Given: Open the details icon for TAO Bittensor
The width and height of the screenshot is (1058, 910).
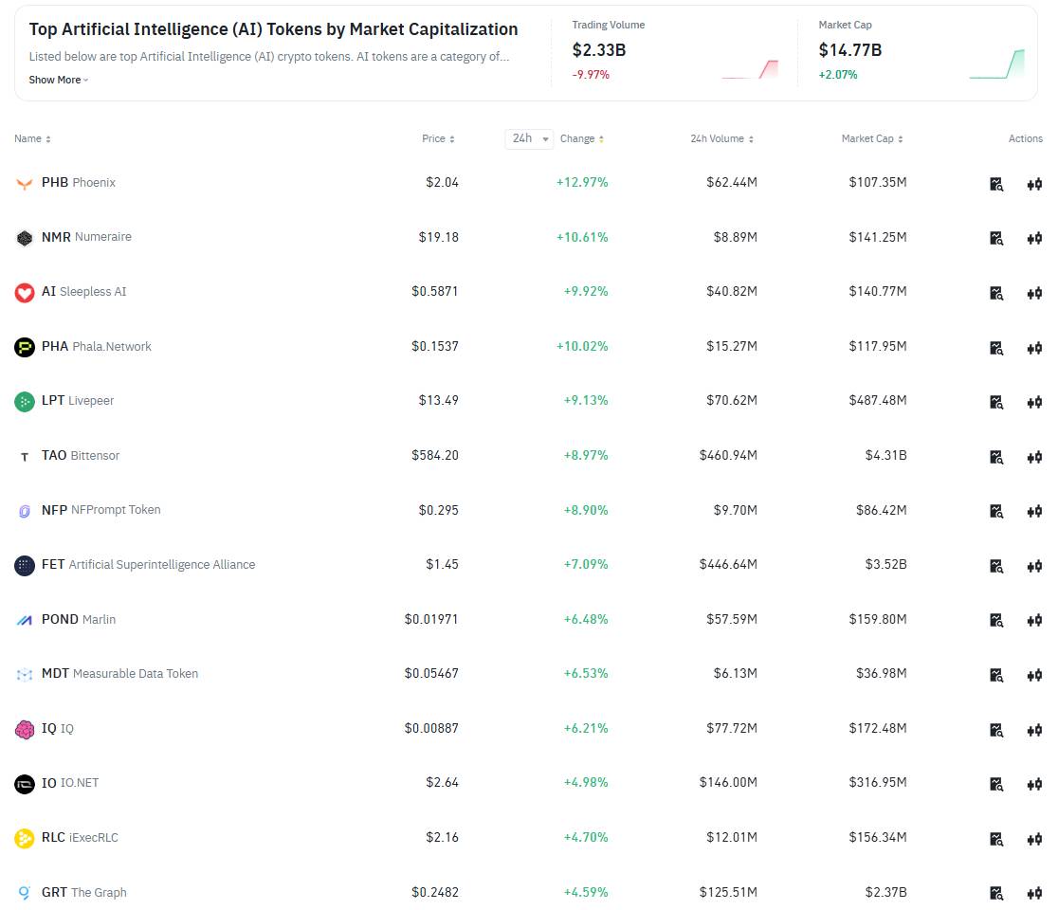Looking at the screenshot, I should [x=996, y=457].
